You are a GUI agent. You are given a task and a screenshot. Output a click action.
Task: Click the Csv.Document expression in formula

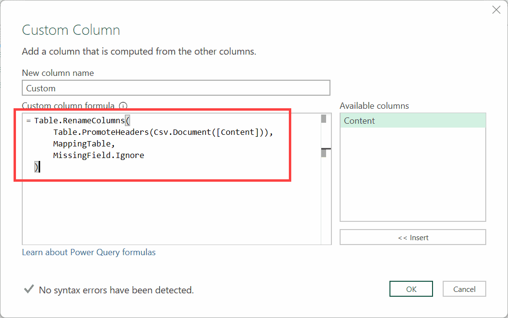point(183,131)
